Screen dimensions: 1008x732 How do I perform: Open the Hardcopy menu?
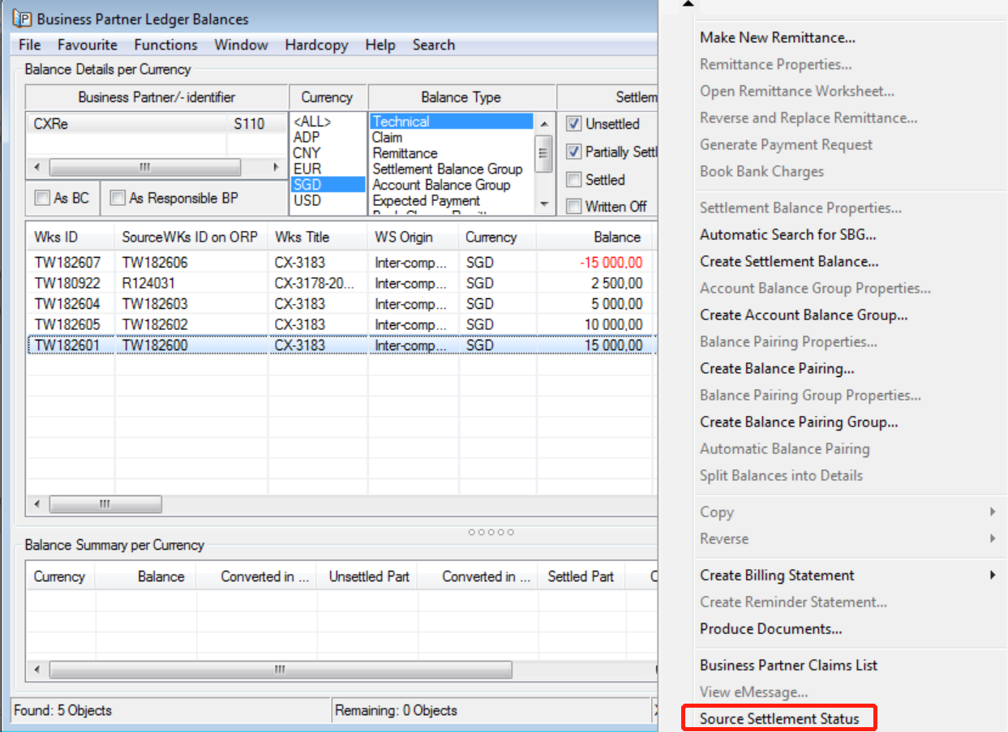pyautogui.click(x=316, y=45)
